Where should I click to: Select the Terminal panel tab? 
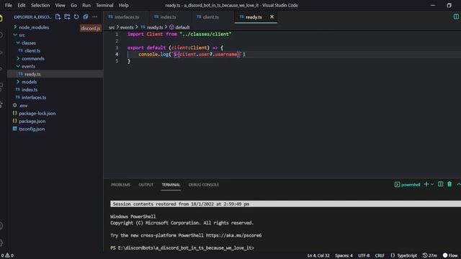[171, 185]
